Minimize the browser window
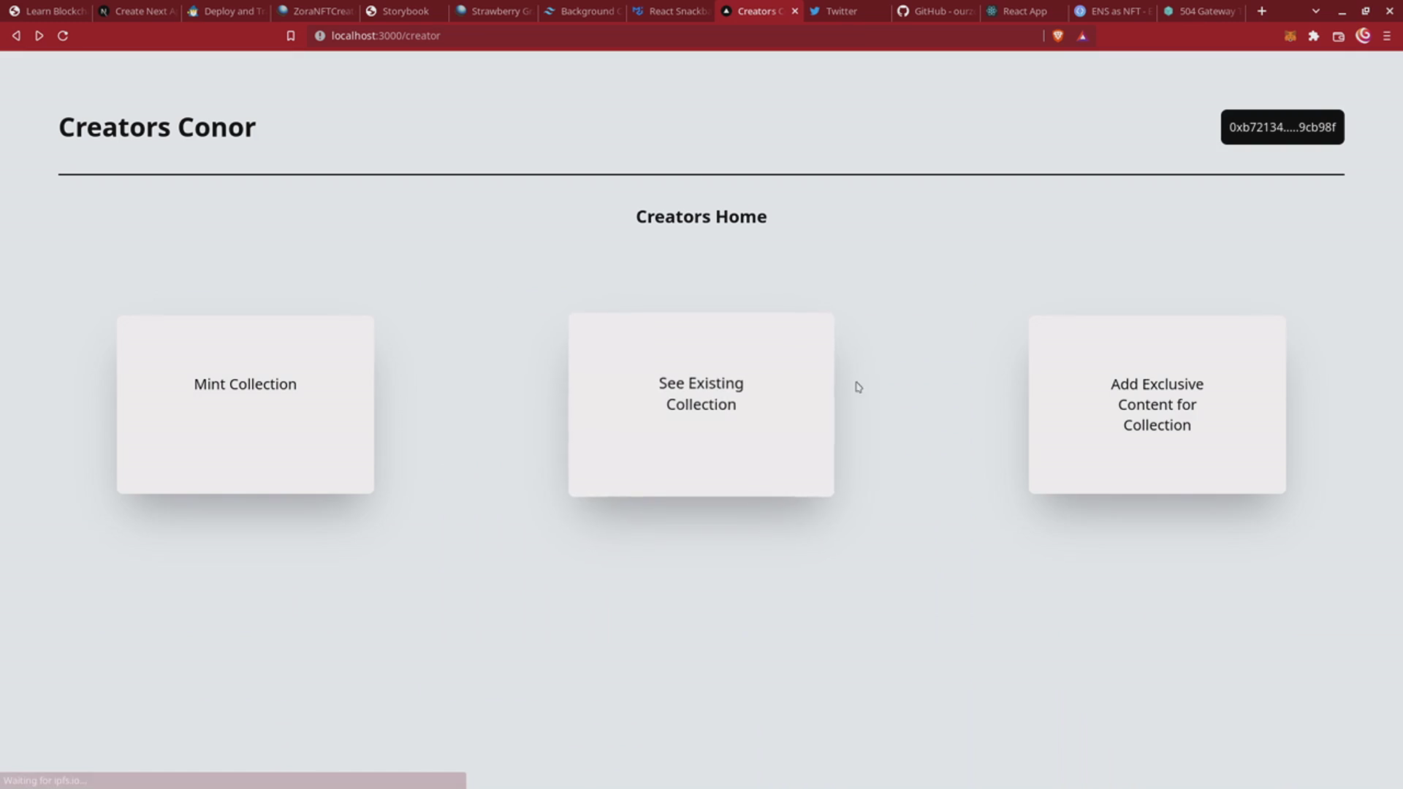Screen dimensions: 1403x789 1342,11
